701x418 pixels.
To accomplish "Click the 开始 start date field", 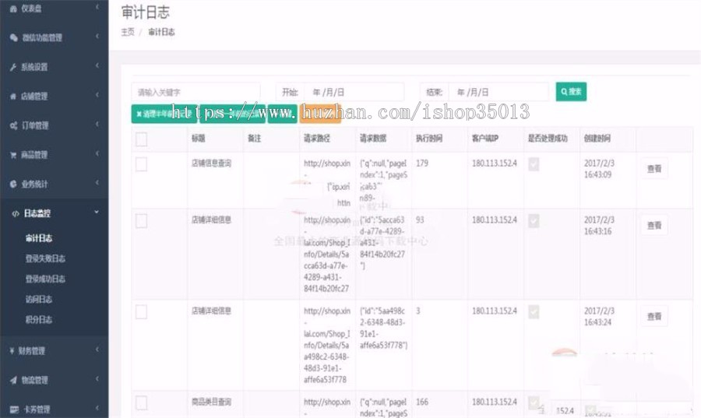I will (354, 93).
